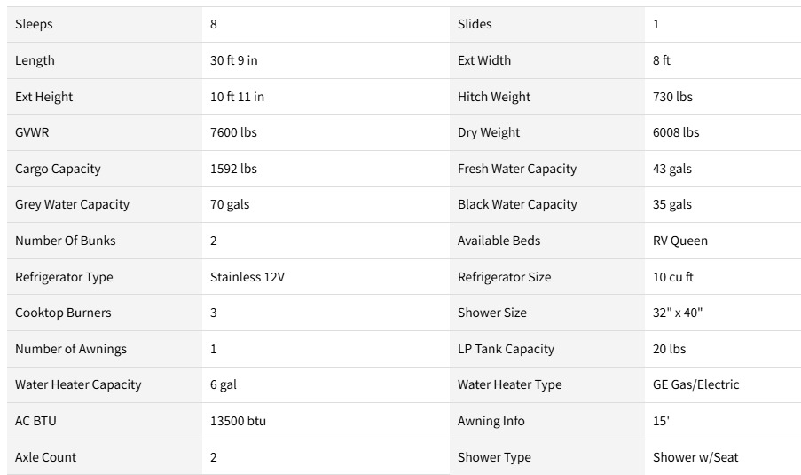Select the Length value 30 ft 9 in
The width and height of the screenshot is (801, 475).
tap(234, 60)
